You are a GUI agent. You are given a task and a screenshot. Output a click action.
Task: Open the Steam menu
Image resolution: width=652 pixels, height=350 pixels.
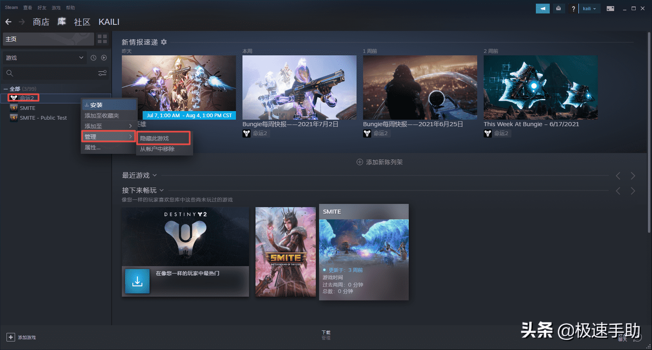point(11,8)
